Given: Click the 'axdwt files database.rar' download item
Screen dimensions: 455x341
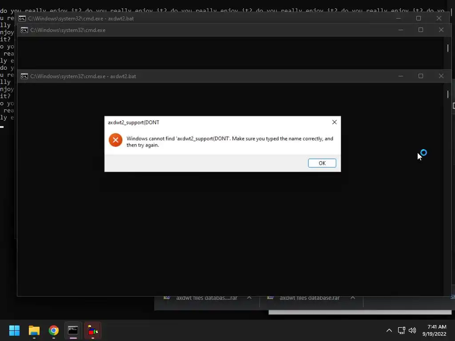Looking at the screenshot, I should click(310, 298).
